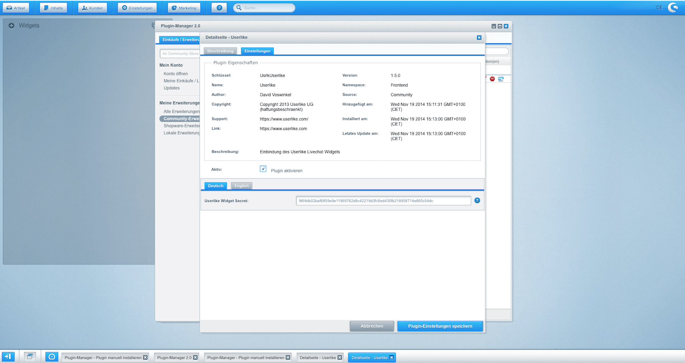Image resolution: width=685 pixels, height=363 pixels.
Task: Close second 'Plugin manuell installieren' taskbar item
Action: coord(288,358)
